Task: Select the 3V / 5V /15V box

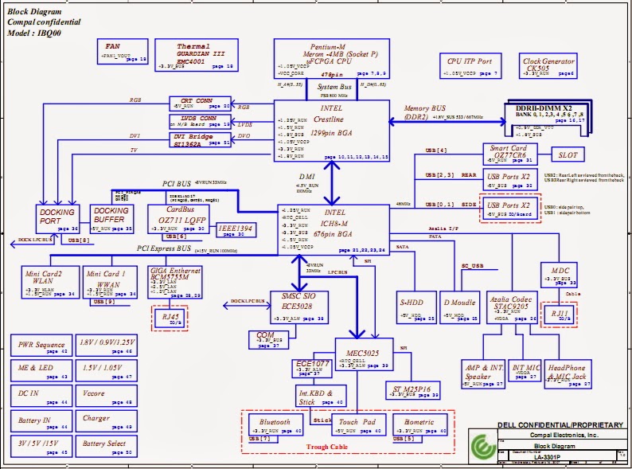Action: (41, 446)
